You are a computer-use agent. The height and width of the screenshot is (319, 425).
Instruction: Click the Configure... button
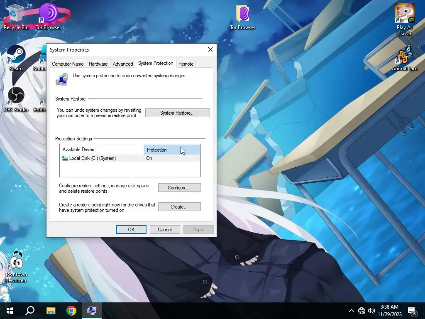pos(179,188)
